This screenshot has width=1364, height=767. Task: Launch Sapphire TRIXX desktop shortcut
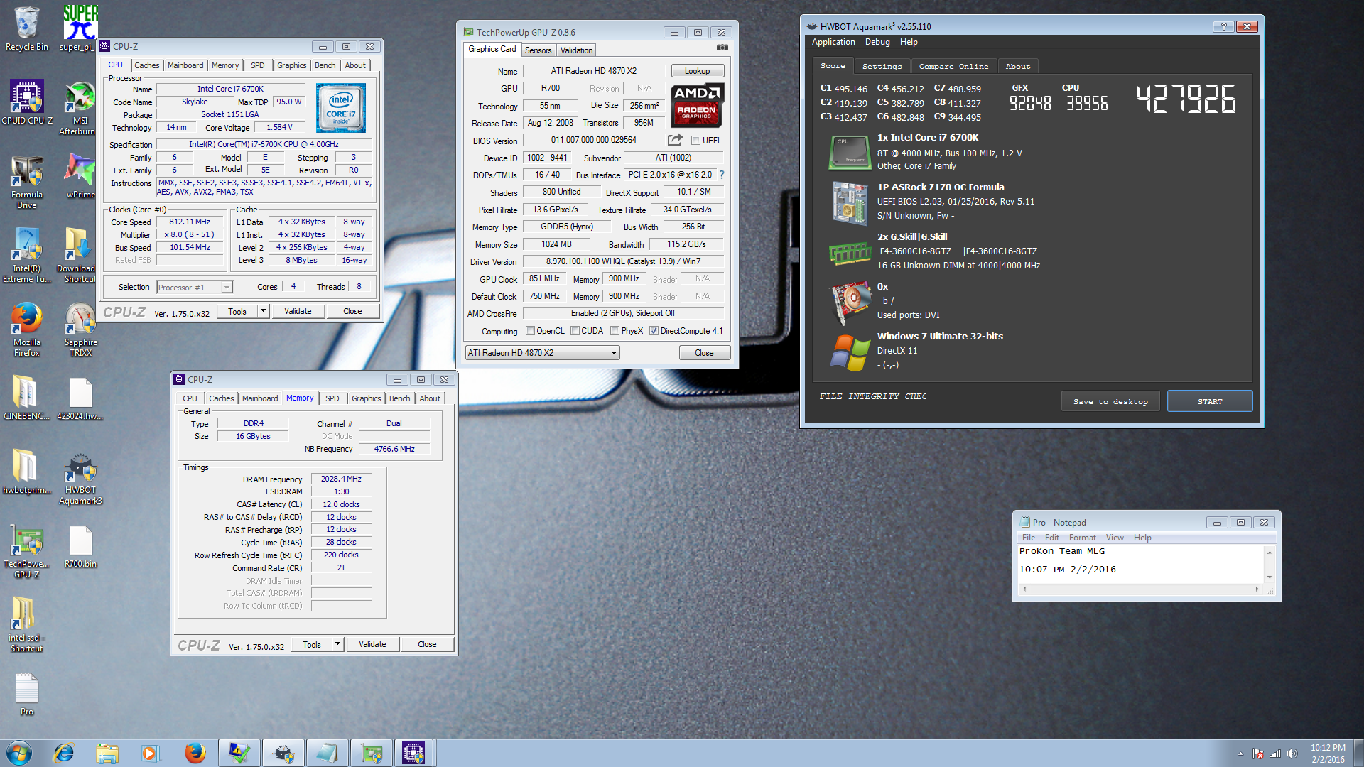pyautogui.click(x=80, y=330)
